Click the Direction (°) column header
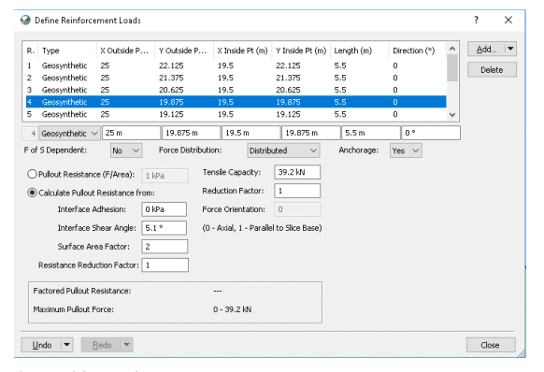 tap(418, 50)
